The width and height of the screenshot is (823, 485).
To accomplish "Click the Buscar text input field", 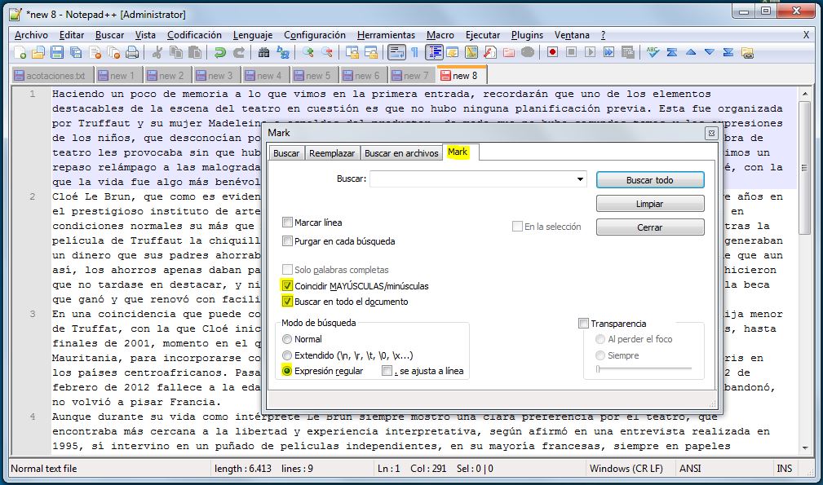I will 472,179.
